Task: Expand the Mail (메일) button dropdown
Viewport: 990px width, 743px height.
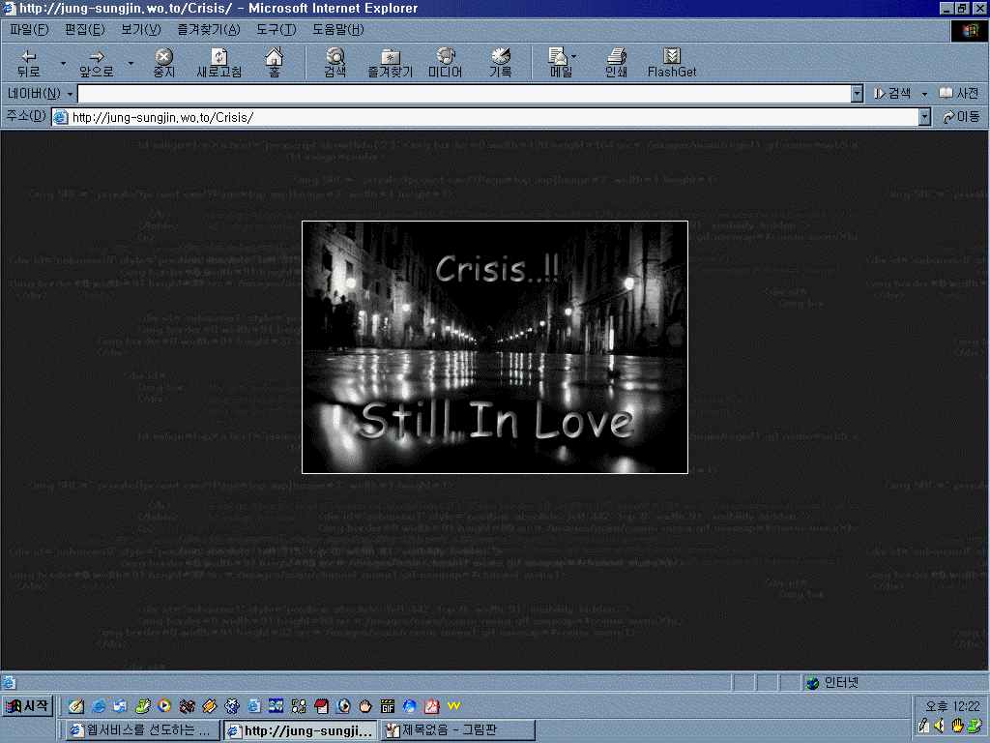Action: click(574, 56)
